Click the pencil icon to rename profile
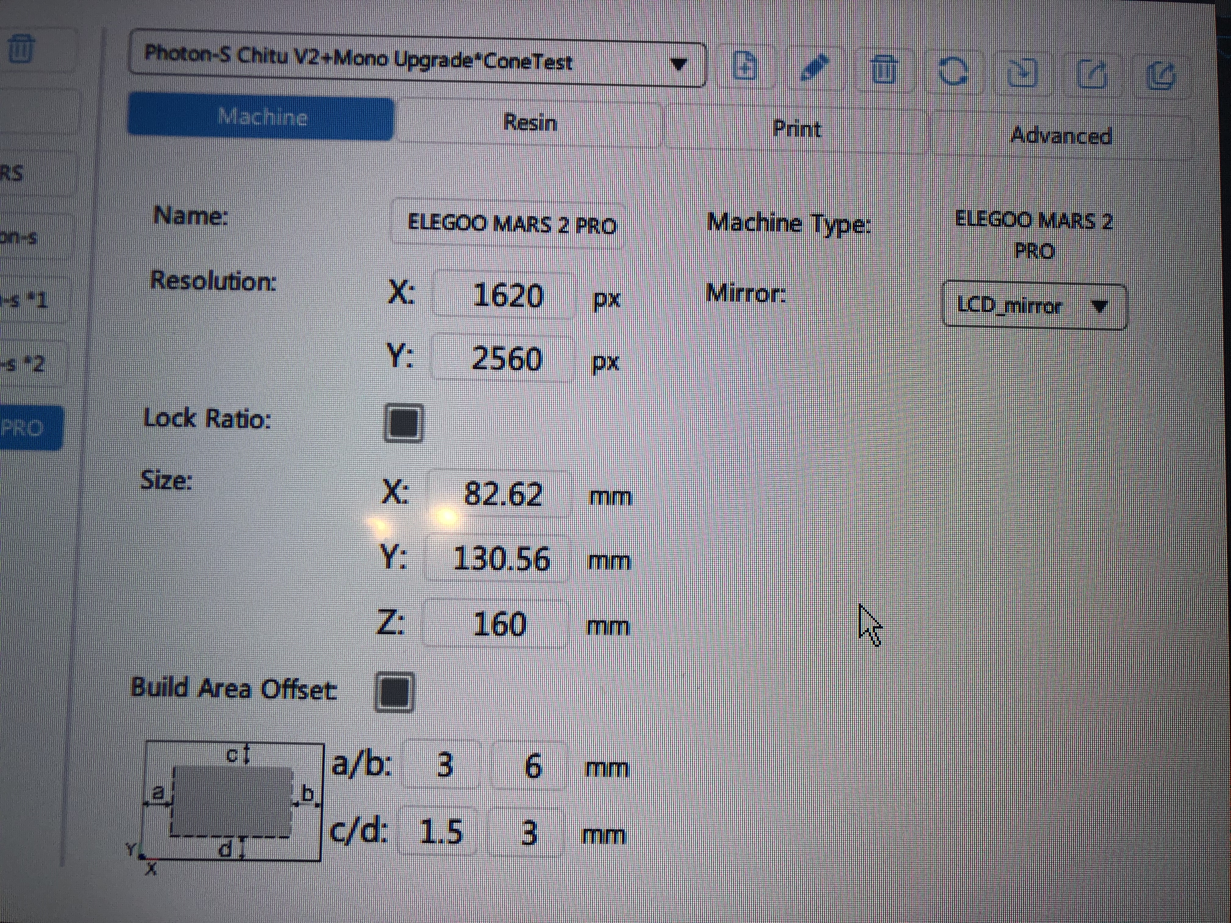The width and height of the screenshot is (1231, 923). [x=814, y=68]
